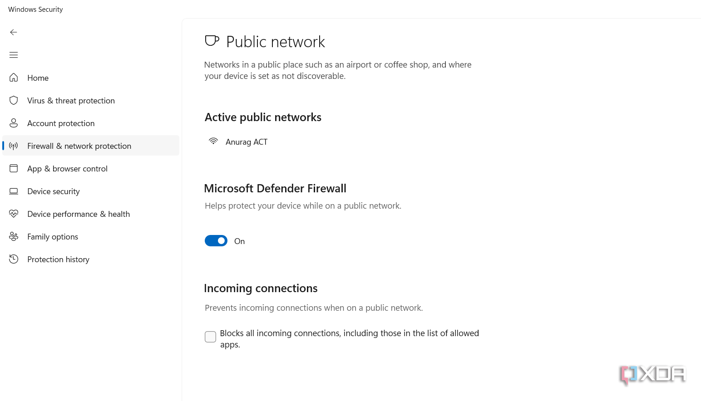Open App & browser control page
This screenshot has height=401, width=701.
click(x=91, y=168)
